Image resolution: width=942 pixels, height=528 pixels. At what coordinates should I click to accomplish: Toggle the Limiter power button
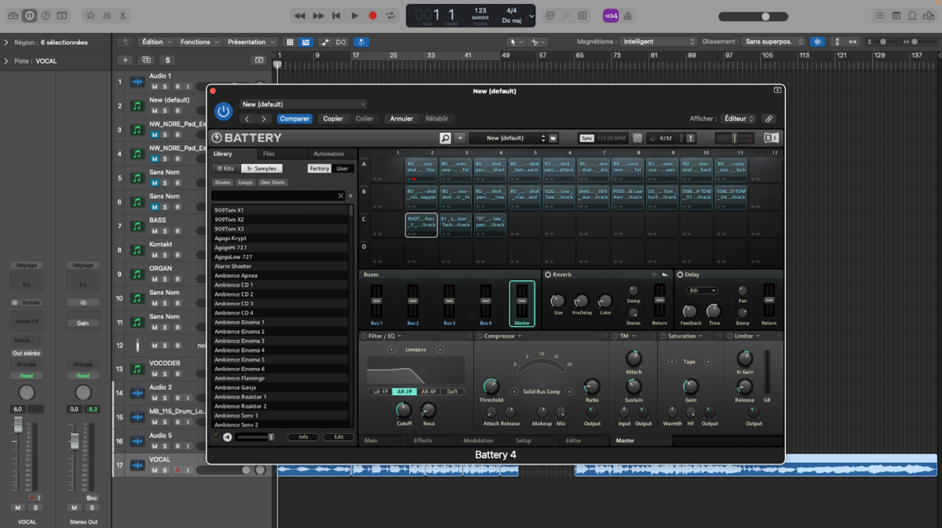pyautogui.click(x=729, y=336)
